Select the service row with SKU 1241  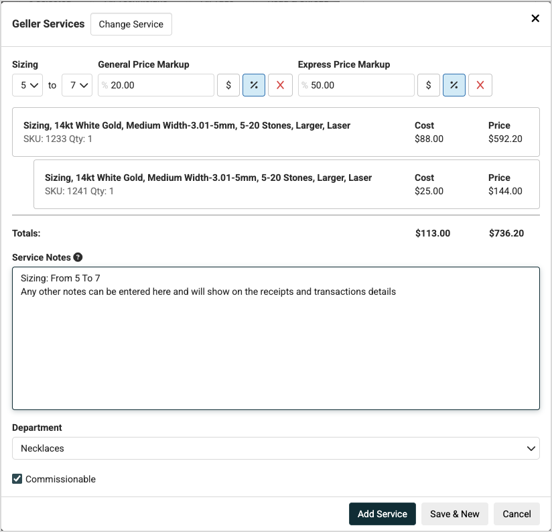tap(287, 184)
